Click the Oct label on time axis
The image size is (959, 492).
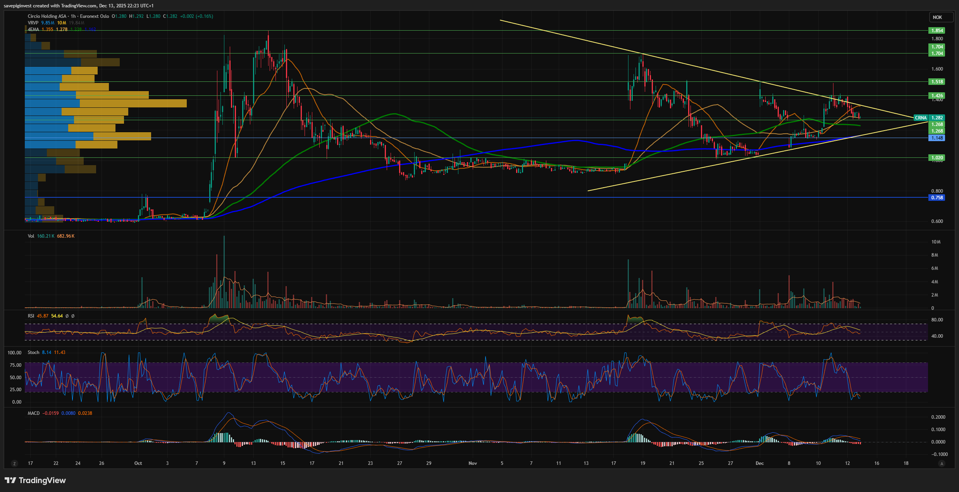[138, 463]
